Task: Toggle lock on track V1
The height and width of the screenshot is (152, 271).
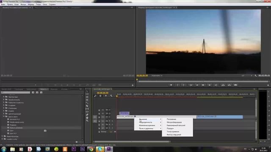Action: click(99, 117)
